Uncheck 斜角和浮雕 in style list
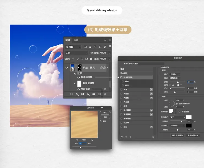 pos(121,77)
